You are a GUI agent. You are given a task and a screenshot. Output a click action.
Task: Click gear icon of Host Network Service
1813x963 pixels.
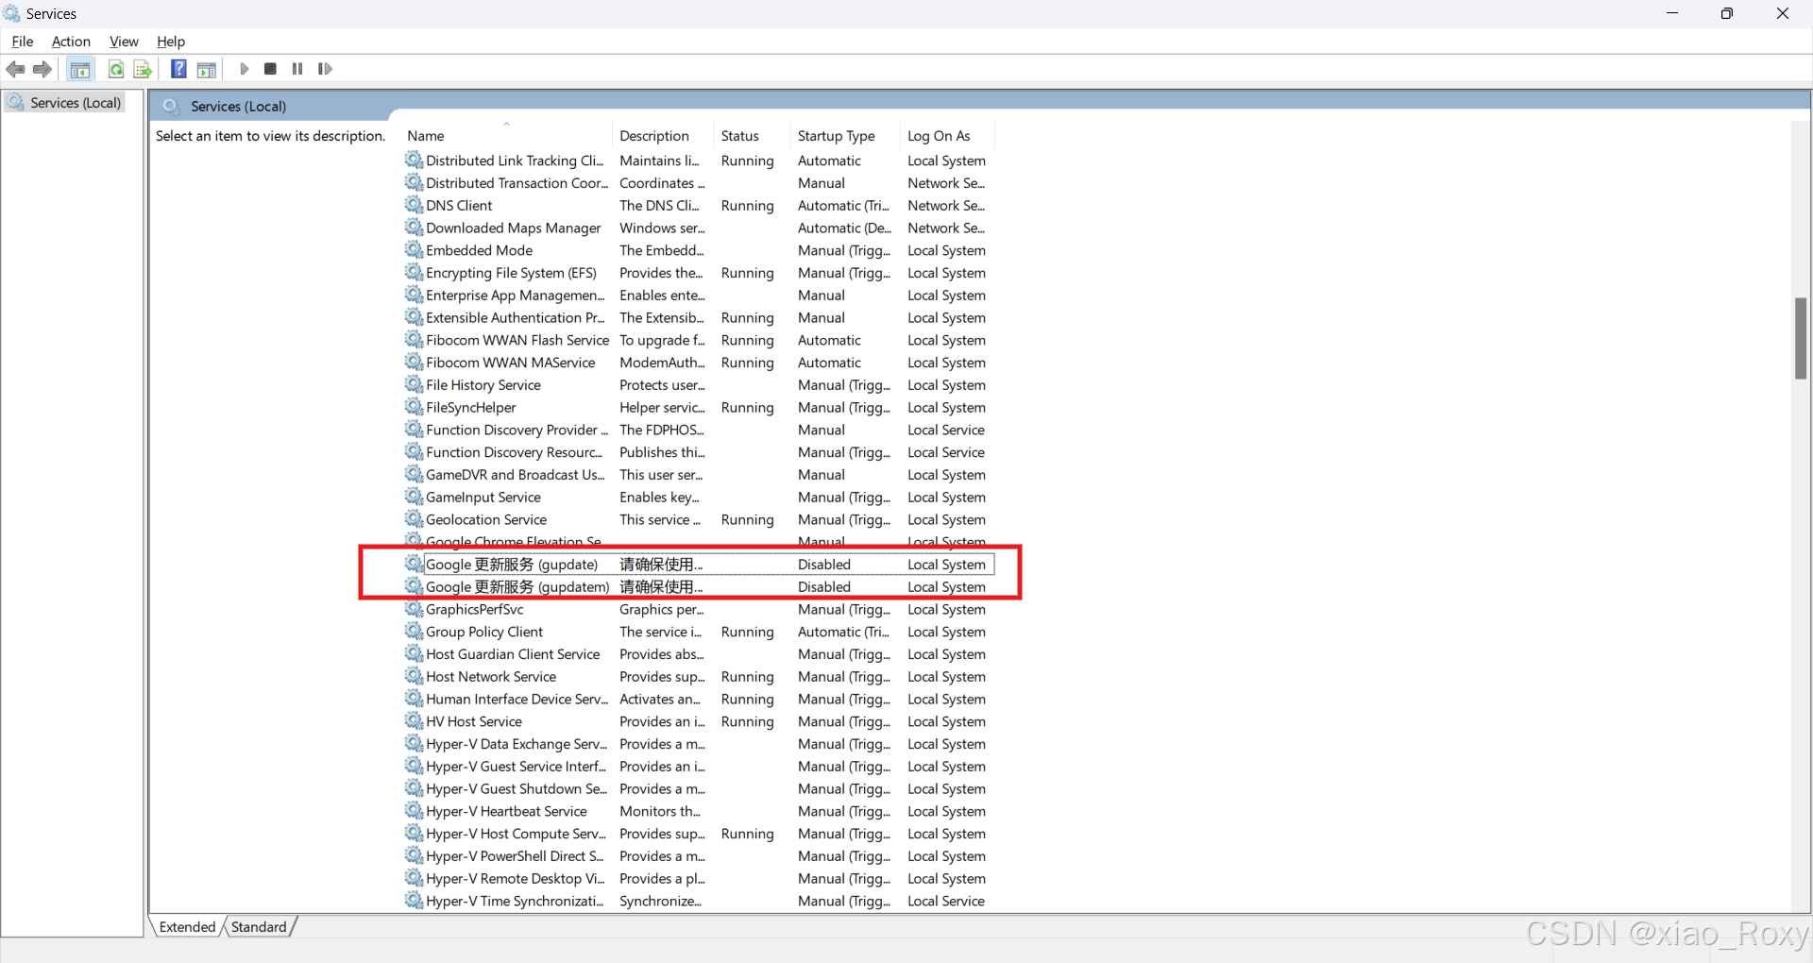[414, 676]
